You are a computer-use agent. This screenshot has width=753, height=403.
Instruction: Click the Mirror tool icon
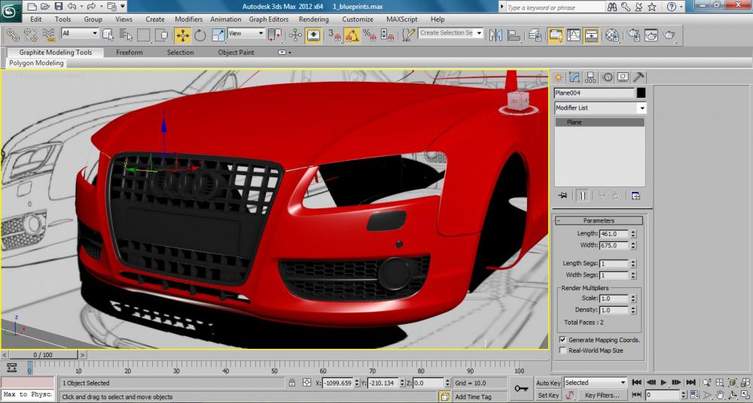[495, 35]
